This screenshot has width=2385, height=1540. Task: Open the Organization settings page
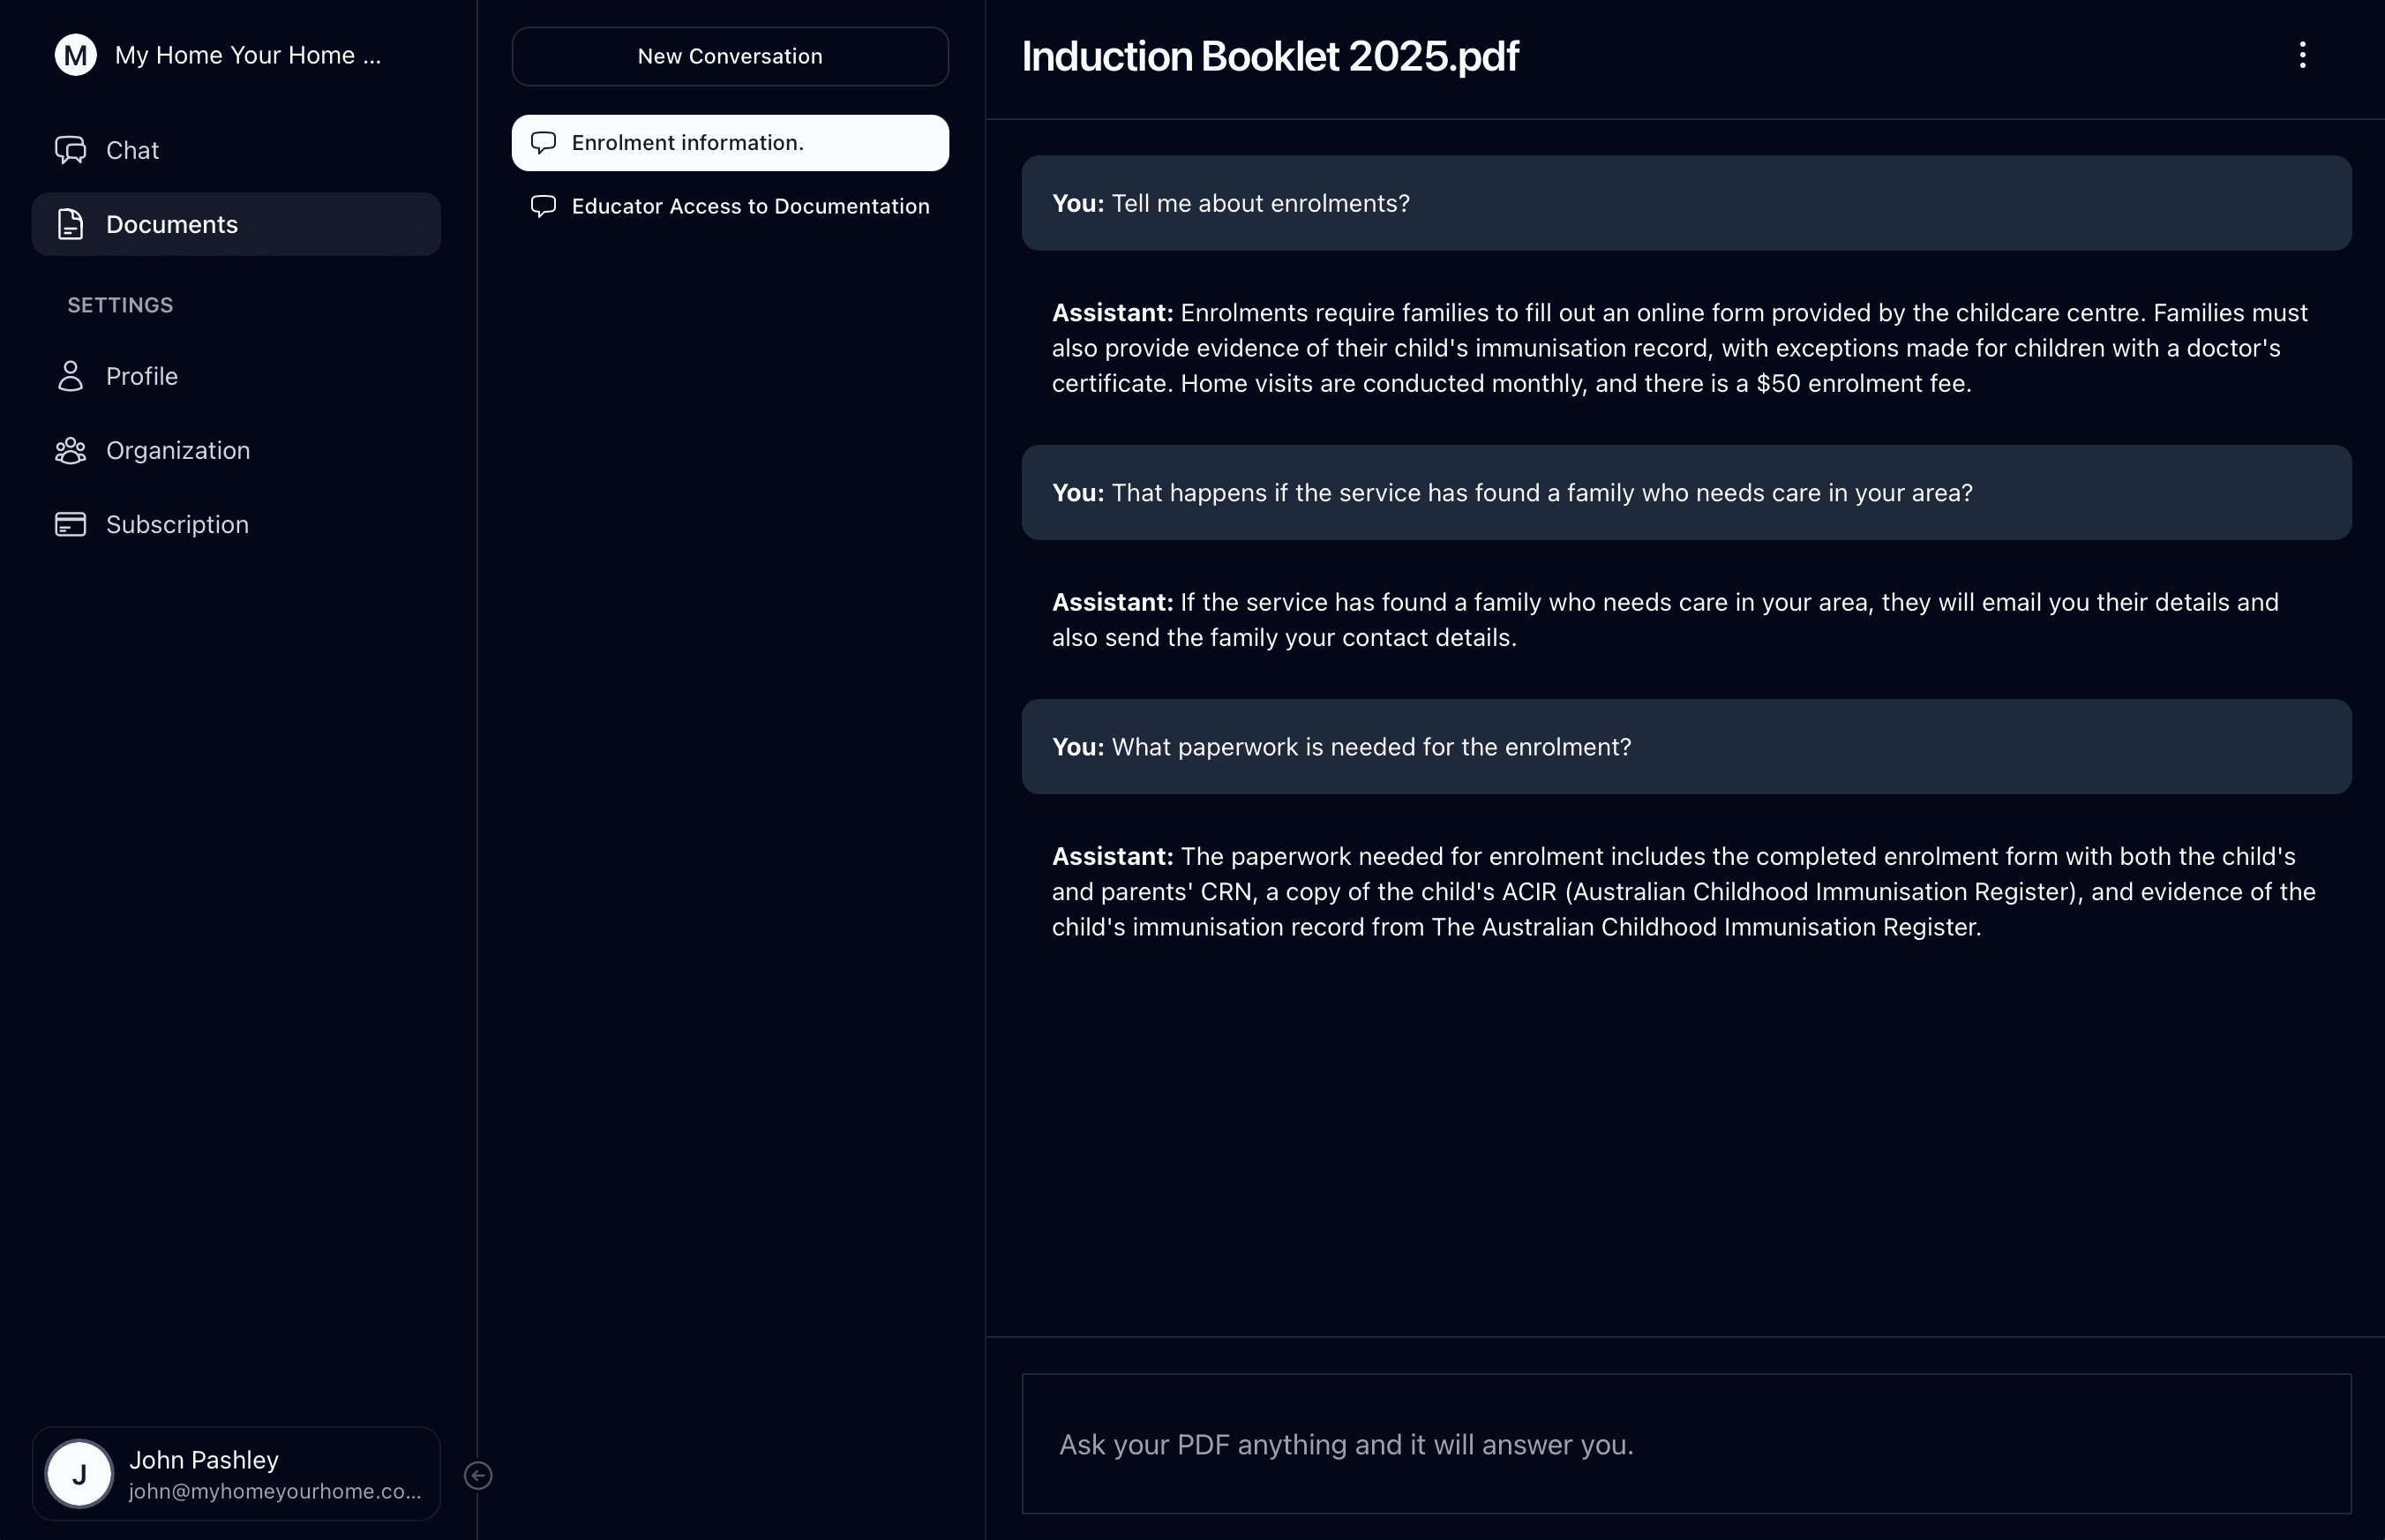[x=178, y=451]
